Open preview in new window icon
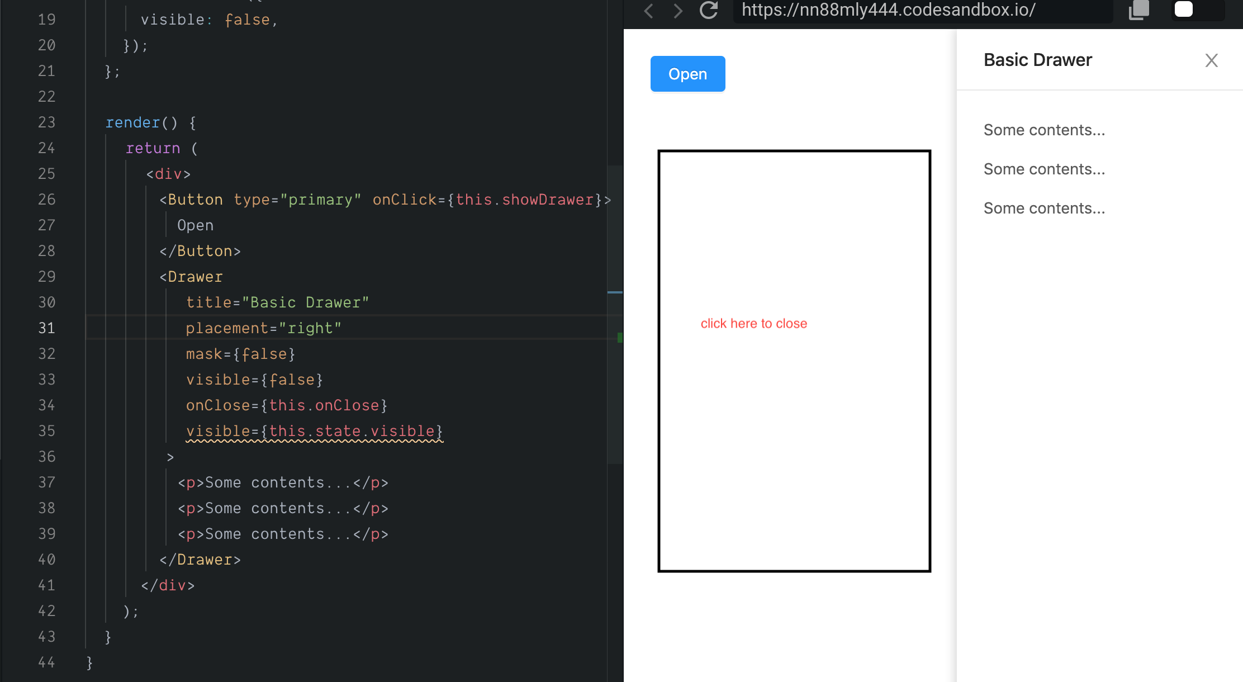This screenshot has height=682, width=1243. click(1138, 10)
